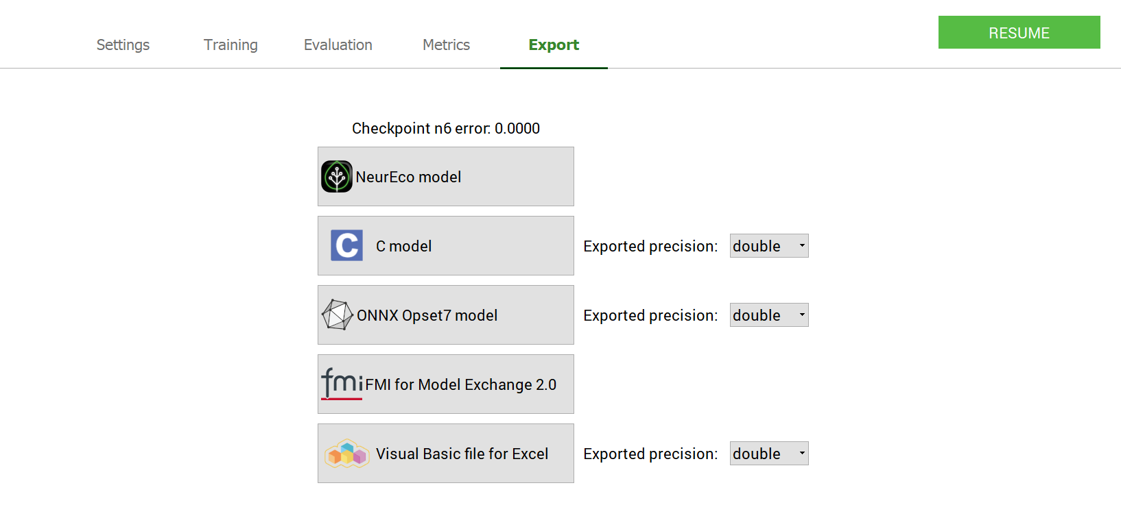Export Visual Basic file for Excel
This screenshot has width=1121, height=529.
click(446, 453)
